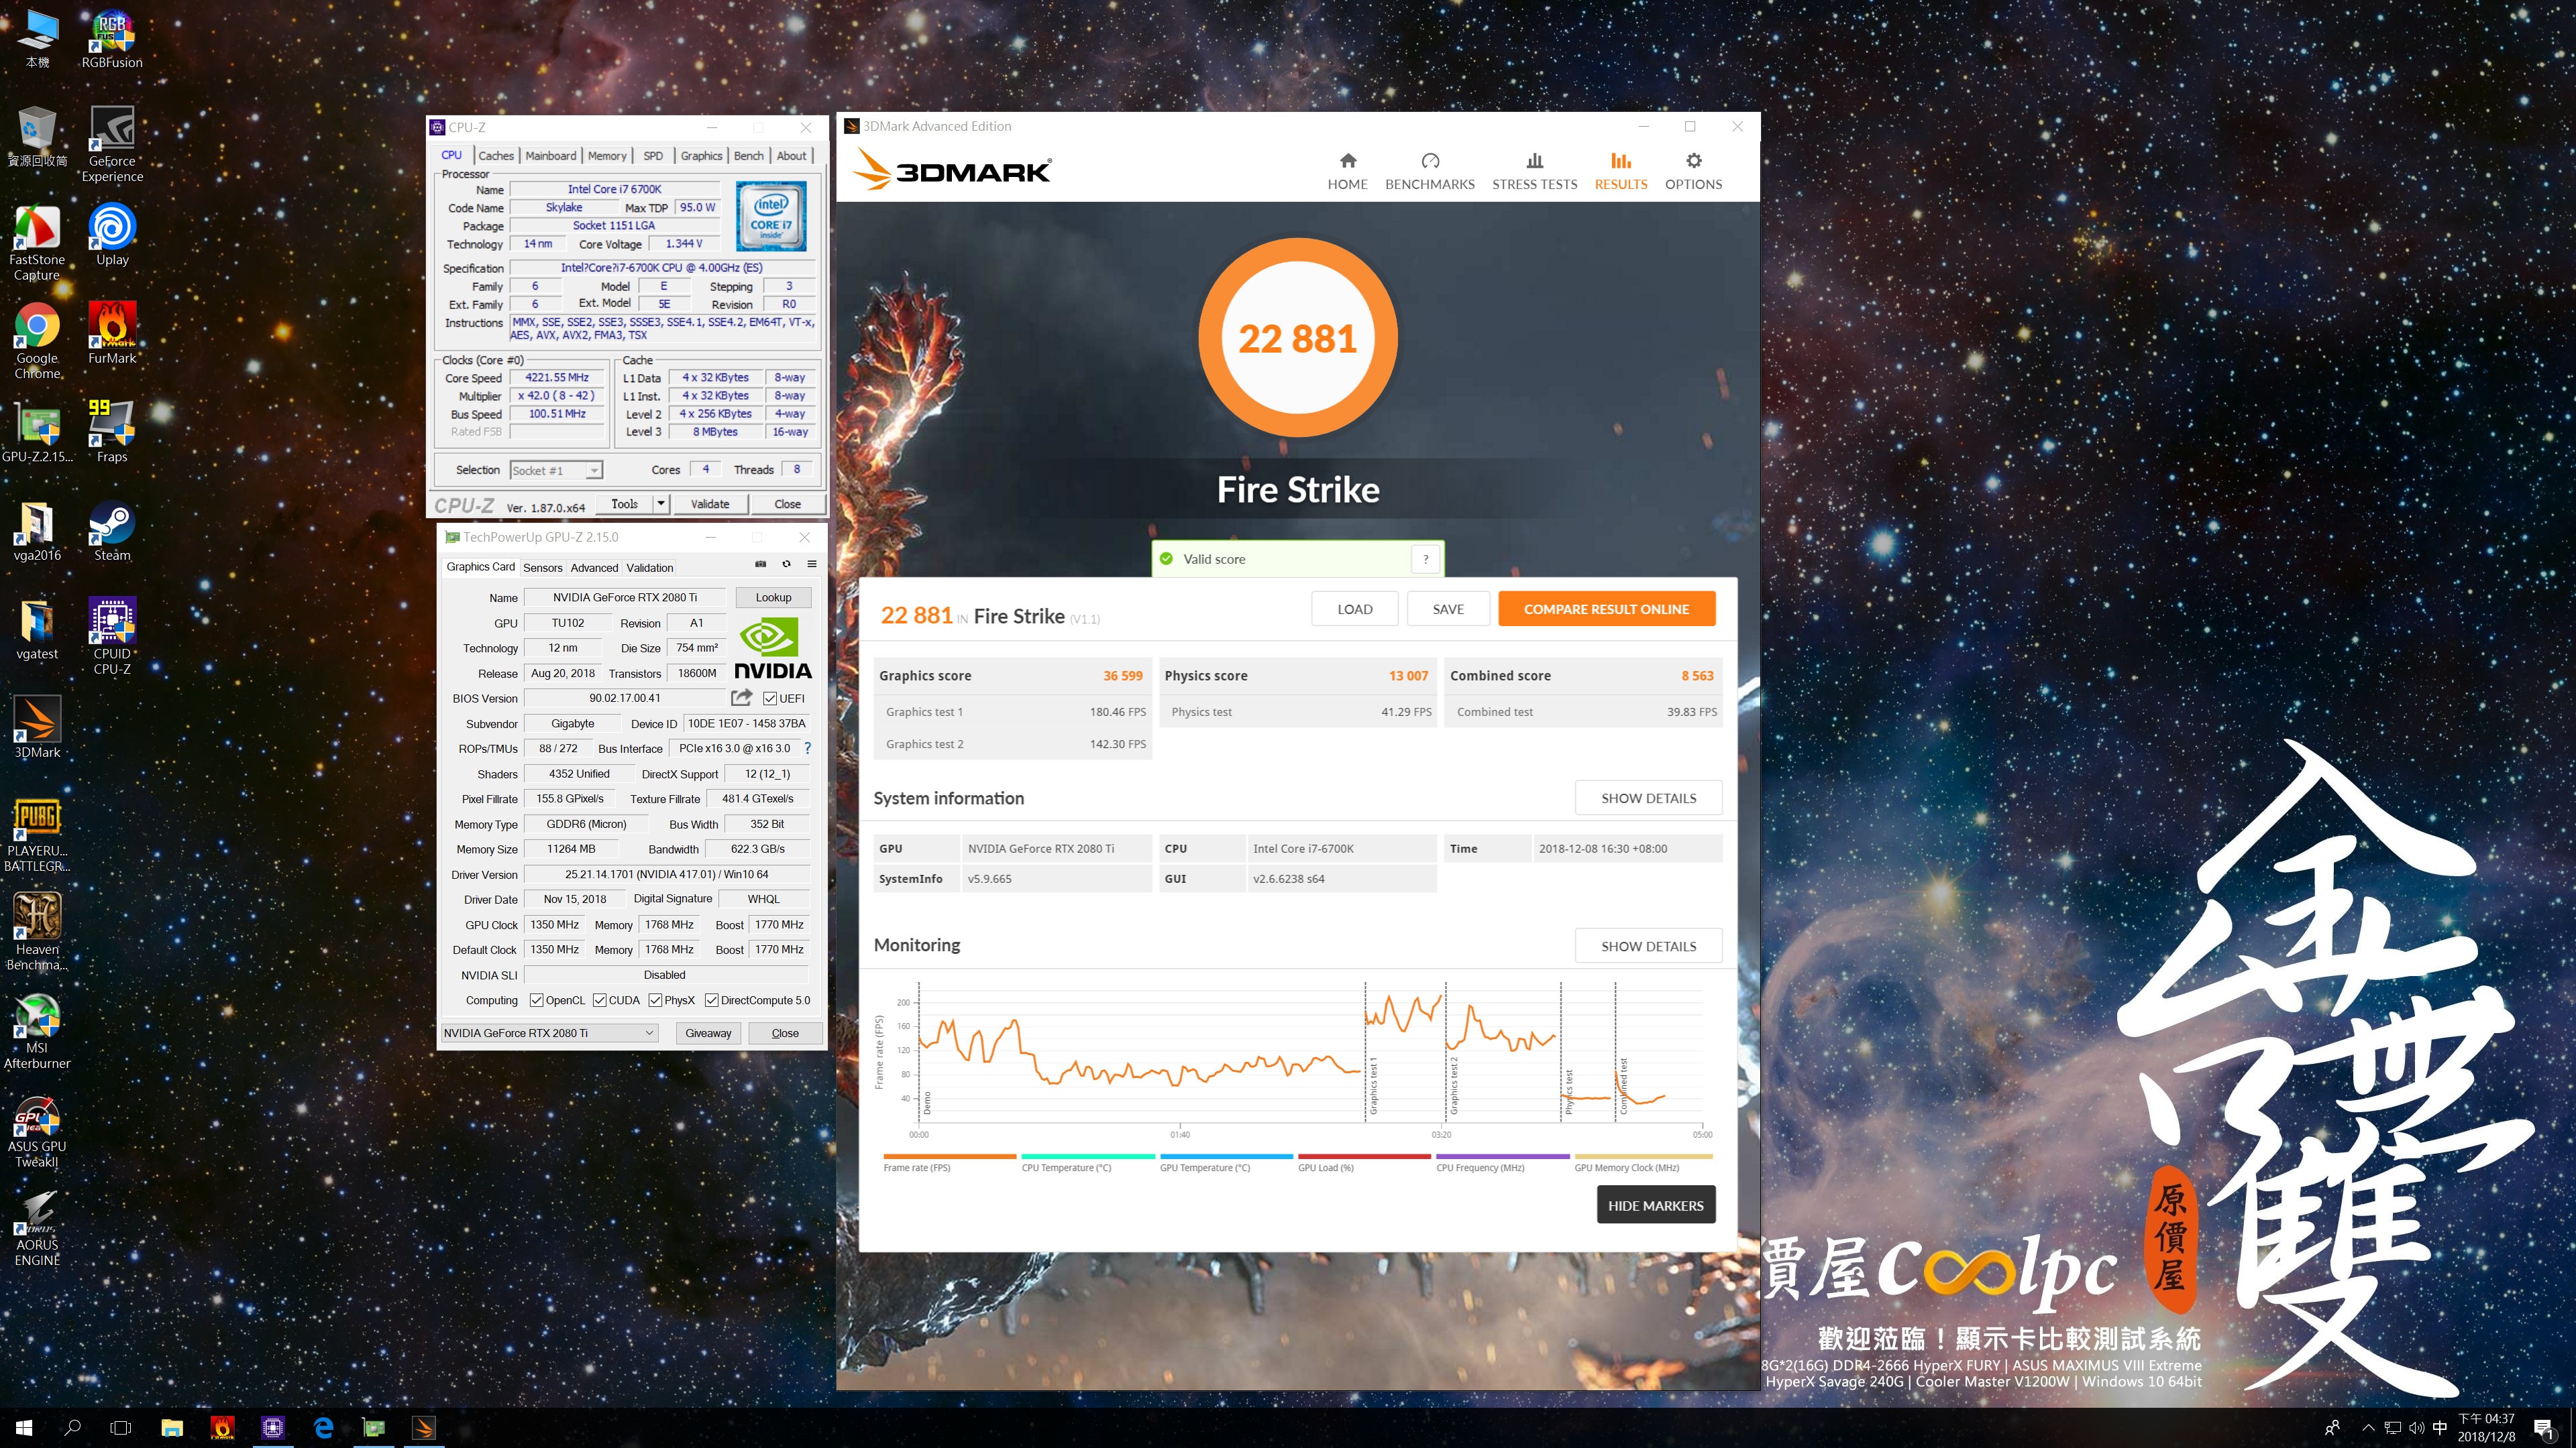This screenshot has height=1448, width=2576.
Task: Open 3DMark desktop shortcut
Action: (x=37, y=727)
